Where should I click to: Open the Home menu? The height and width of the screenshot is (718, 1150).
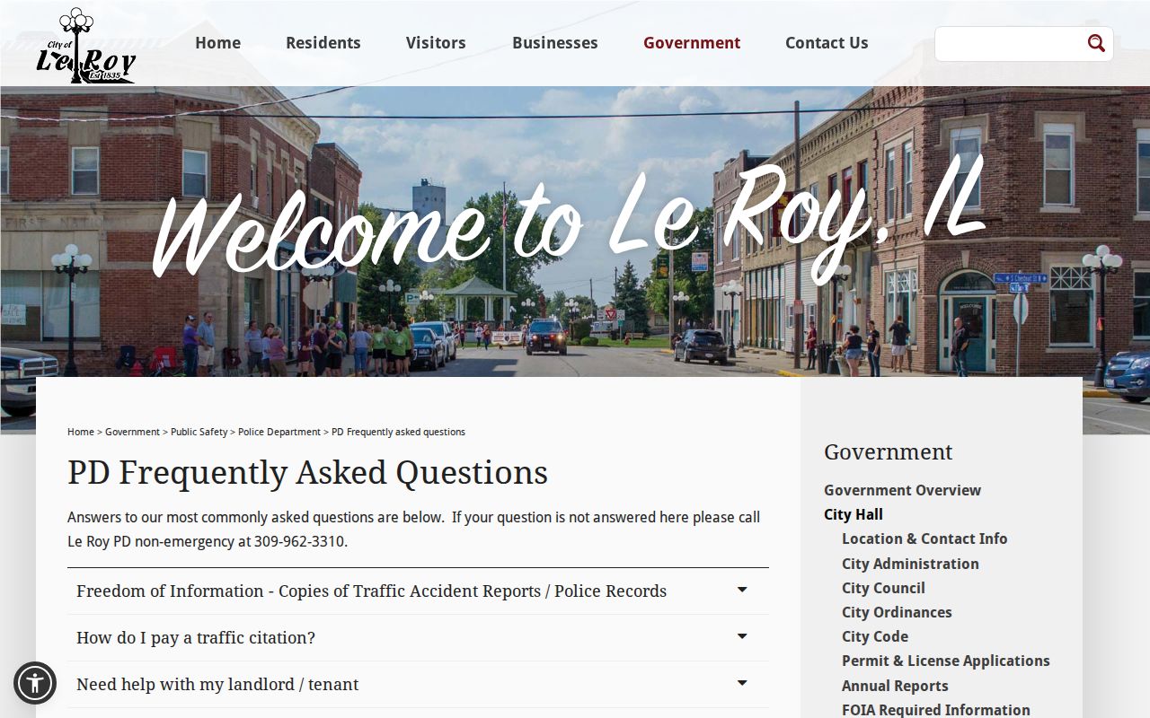(217, 43)
